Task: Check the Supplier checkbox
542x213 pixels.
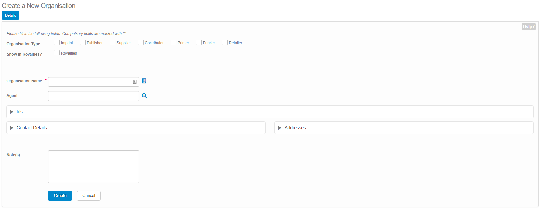Action: pyautogui.click(x=112, y=43)
